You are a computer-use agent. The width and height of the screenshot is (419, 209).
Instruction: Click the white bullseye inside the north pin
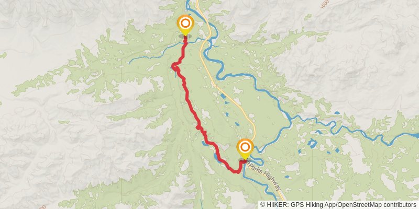(185, 24)
